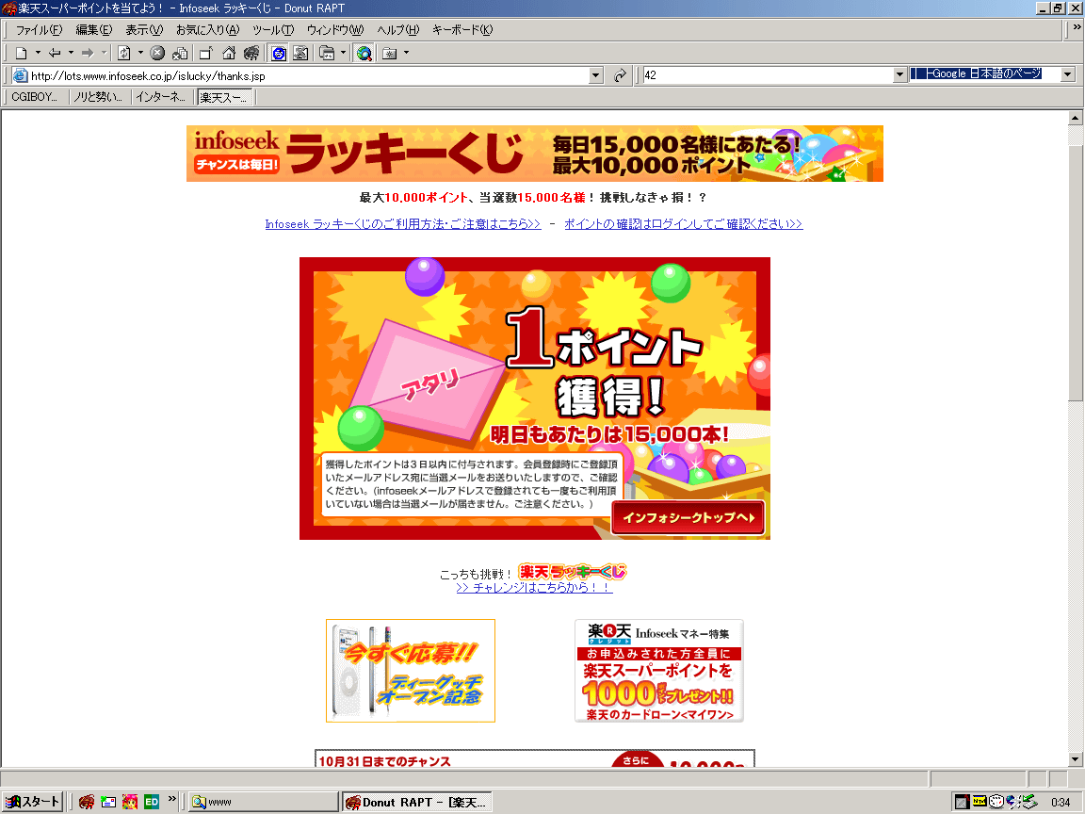Click the new blank page toolbar icon

(x=22, y=54)
